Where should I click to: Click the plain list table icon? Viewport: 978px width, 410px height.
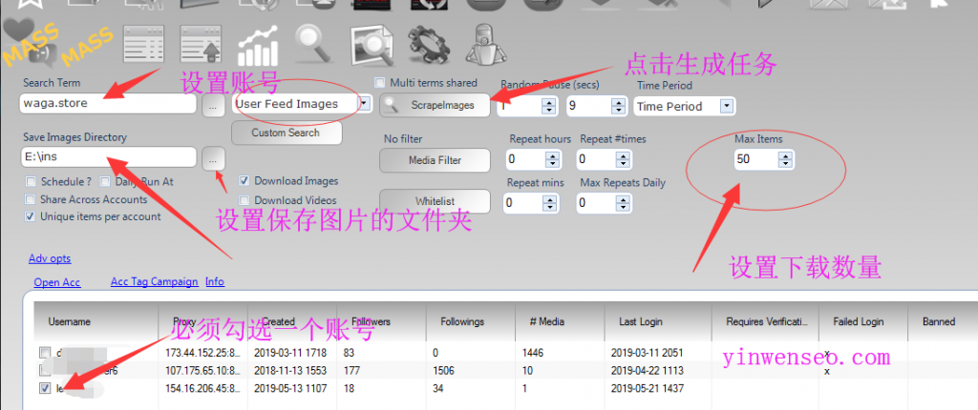click(x=144, y=45)
